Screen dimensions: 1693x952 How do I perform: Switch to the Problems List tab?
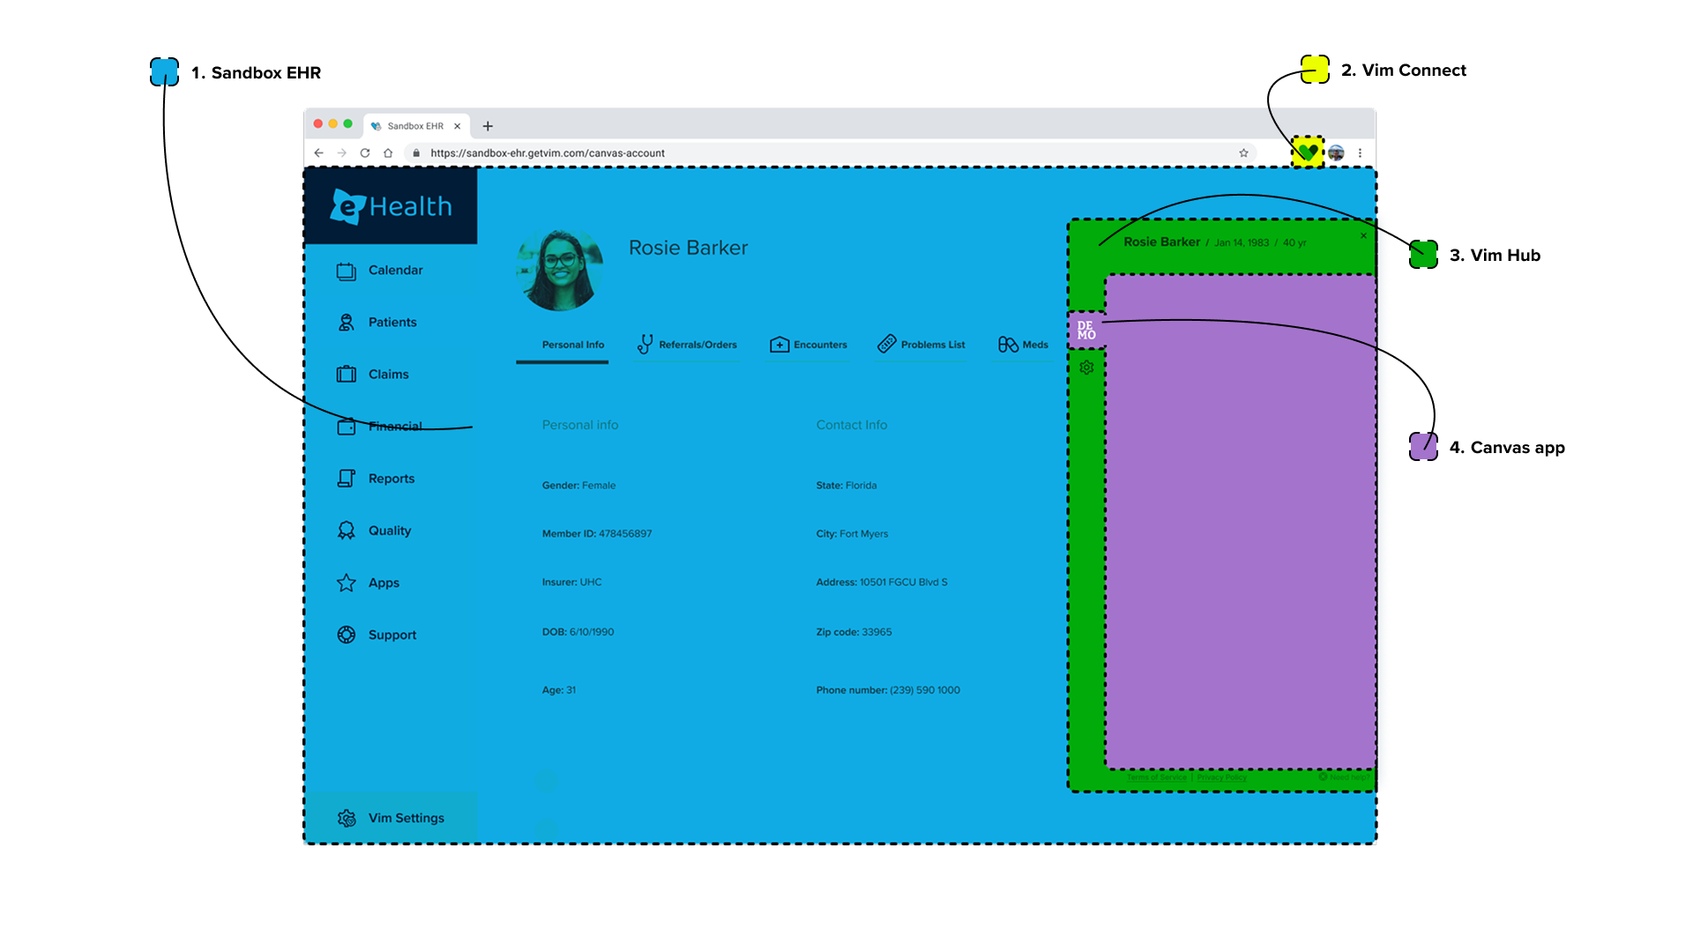pos(921,345)
